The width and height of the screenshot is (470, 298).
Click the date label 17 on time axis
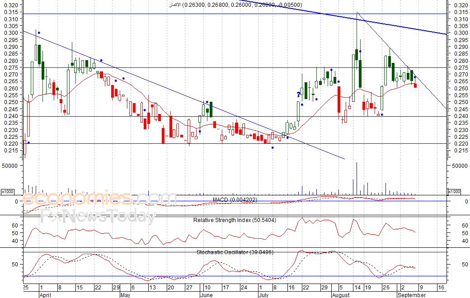click(226, 288)
